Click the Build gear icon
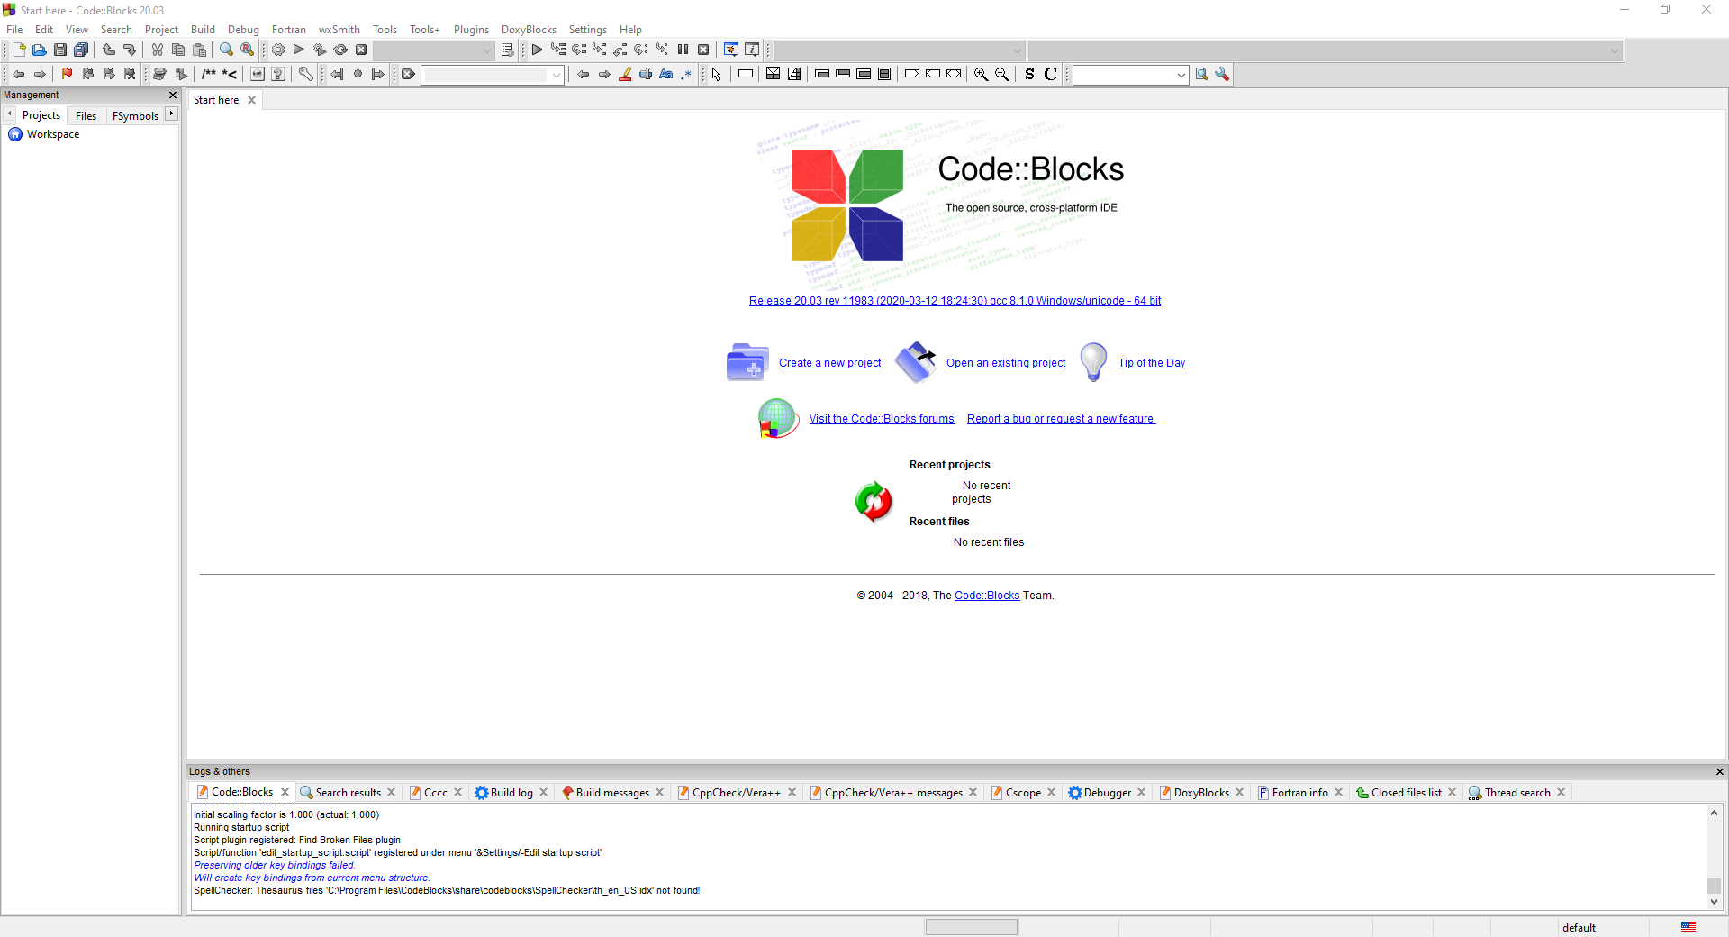 pyautogui.click(x=278, y=50)
